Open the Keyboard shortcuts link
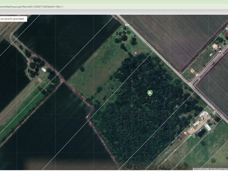This screenshot has height=171, width=228. click(200, 169)
